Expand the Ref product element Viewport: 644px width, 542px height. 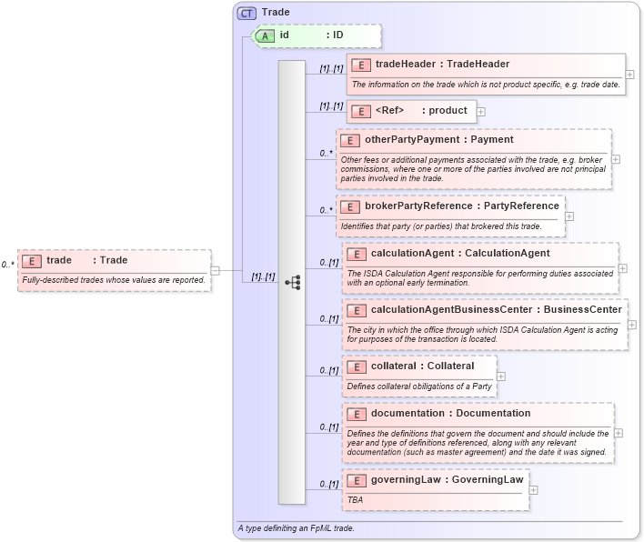pyautogui.click(x=481, y=112)
